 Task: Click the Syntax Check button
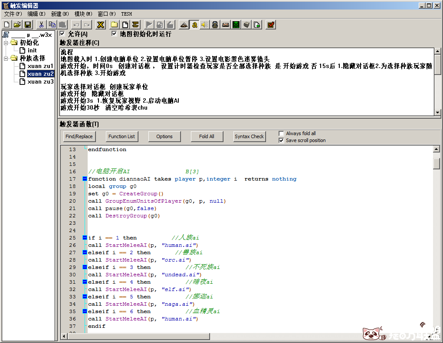pyautogui.click(x=249, y=136)
